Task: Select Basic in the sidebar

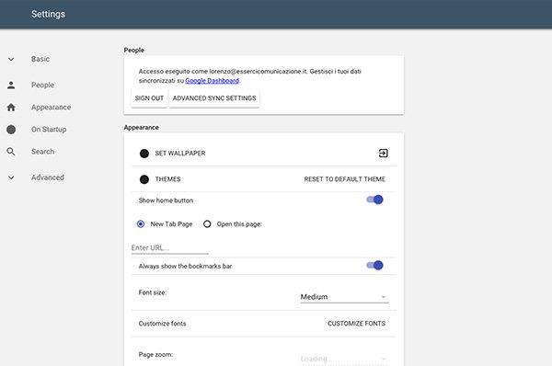Action: [x=40, y=59]
